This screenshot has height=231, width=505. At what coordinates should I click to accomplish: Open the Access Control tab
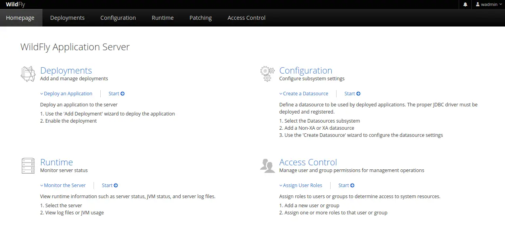[247, 18]
